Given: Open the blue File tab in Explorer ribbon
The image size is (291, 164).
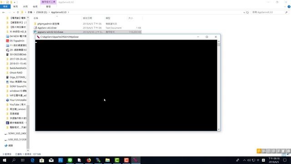Looking at the screenshot, I should (5, 6).
